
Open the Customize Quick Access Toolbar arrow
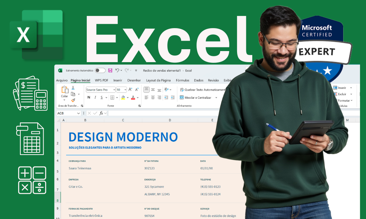click(136, 70)
